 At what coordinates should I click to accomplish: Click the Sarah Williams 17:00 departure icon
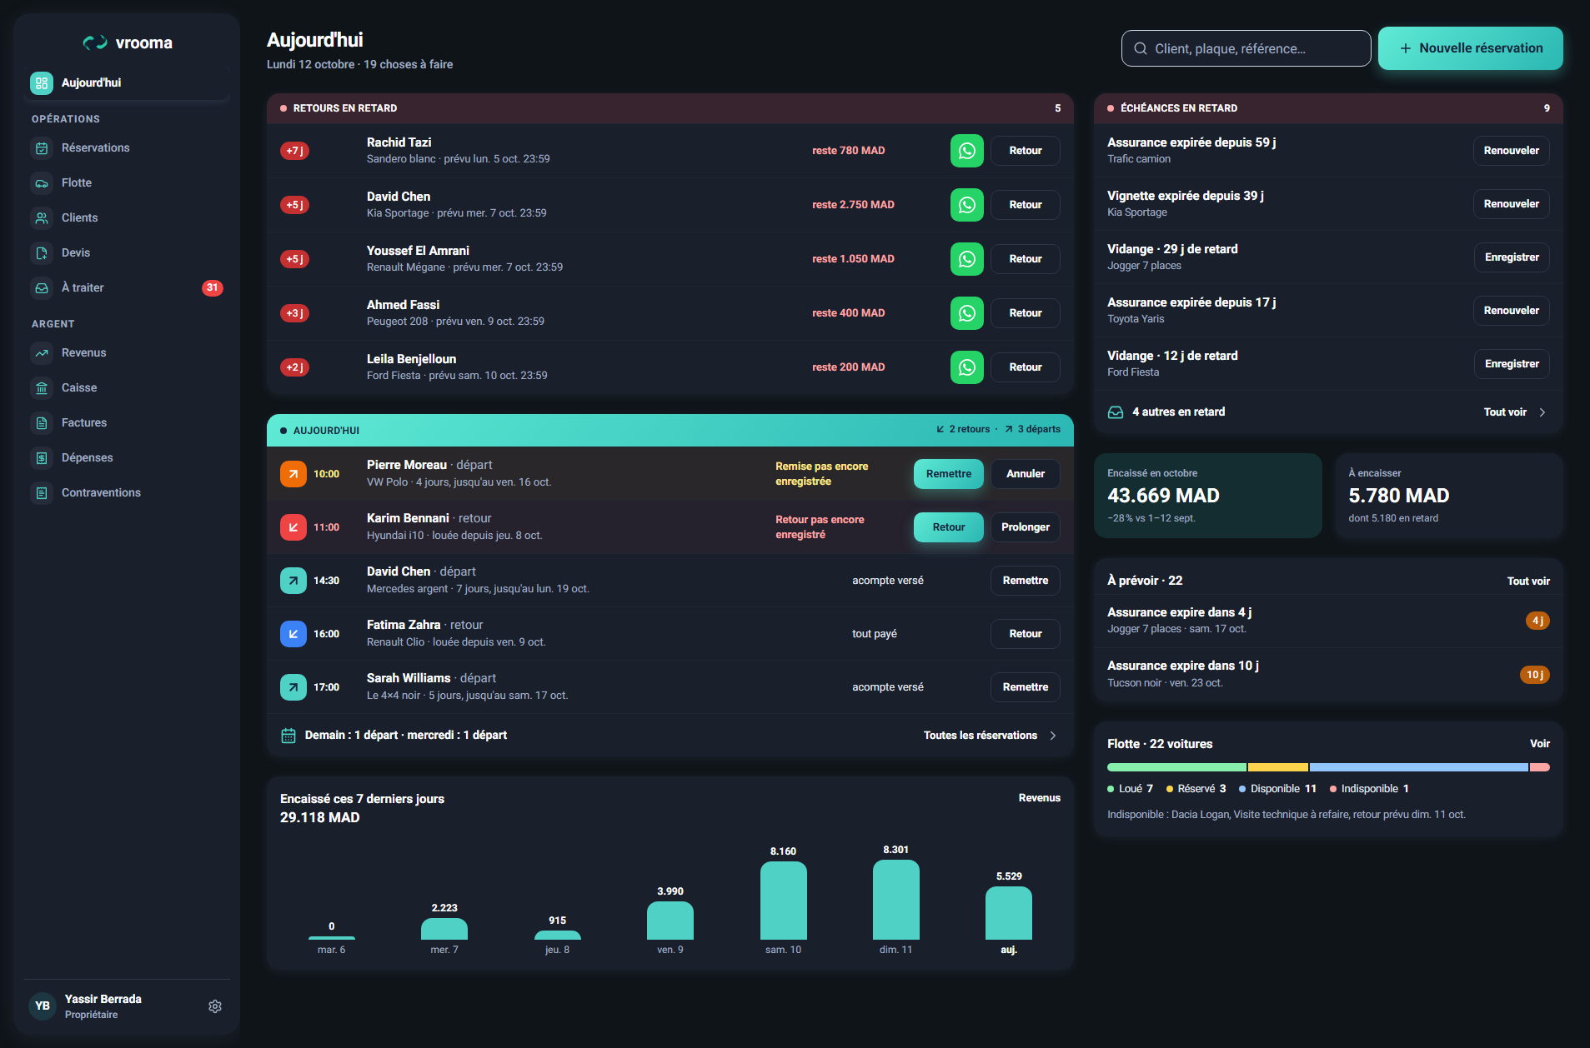pyautogui.click(x=293, y=687)
